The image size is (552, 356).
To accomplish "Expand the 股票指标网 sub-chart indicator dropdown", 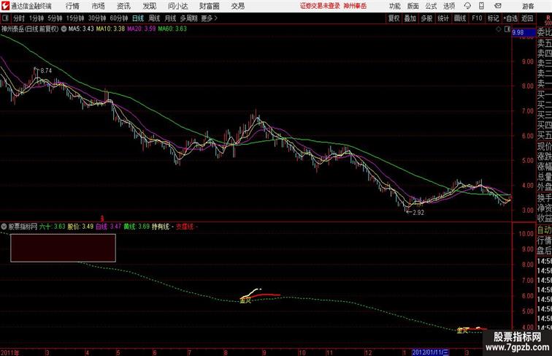I will [4, 227].
